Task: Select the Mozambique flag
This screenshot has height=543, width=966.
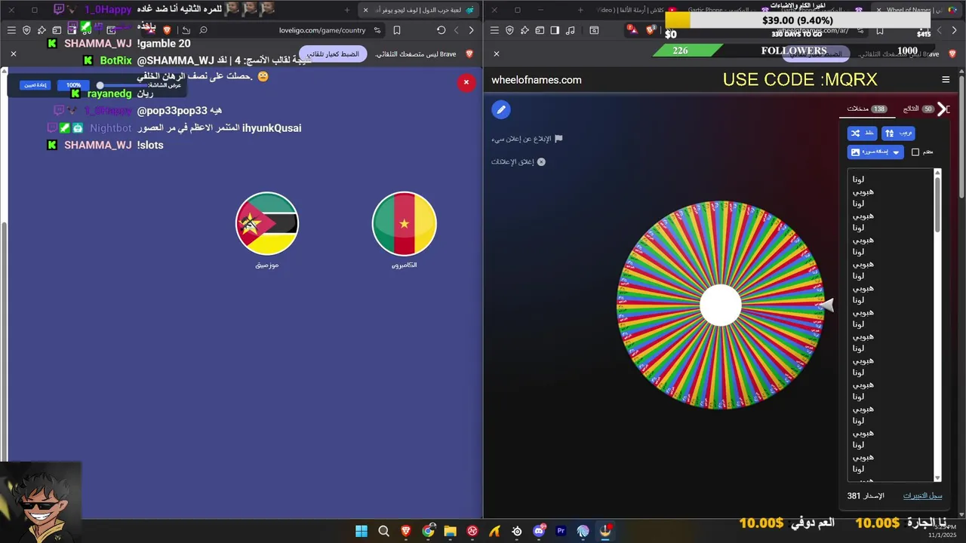Action: (x=267, y=223)
